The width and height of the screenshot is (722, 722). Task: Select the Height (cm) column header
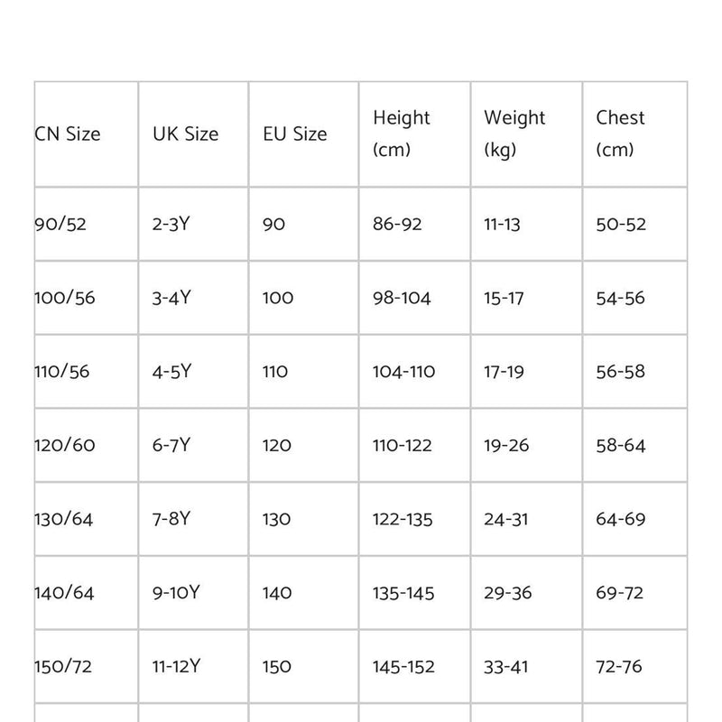click(402, 134)
